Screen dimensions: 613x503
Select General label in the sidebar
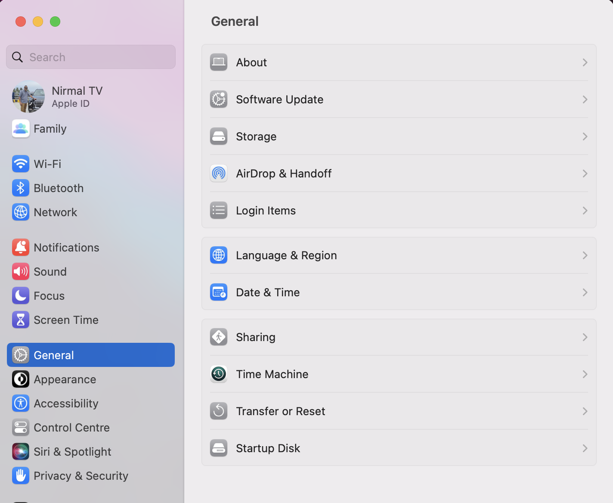coord(54,355)
